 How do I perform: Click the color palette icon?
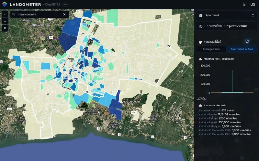200,42
